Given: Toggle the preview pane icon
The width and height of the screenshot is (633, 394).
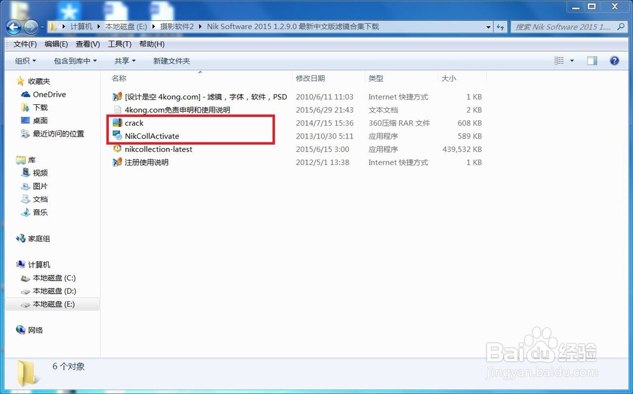Looking at the screenshot, I should coord(592,61).
